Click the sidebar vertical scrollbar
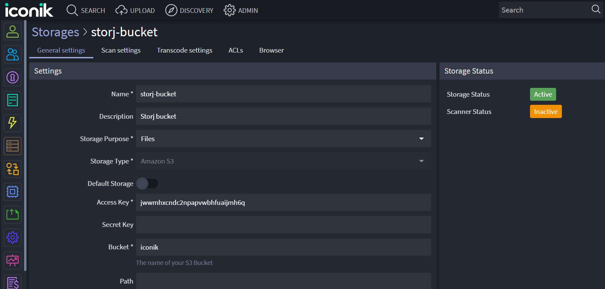605x289 pixels. [25, 146]
